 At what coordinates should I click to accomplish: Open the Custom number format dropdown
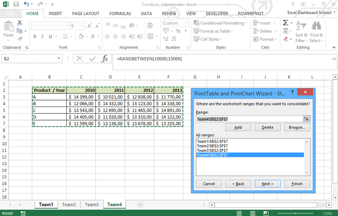(x=187, y=23)
